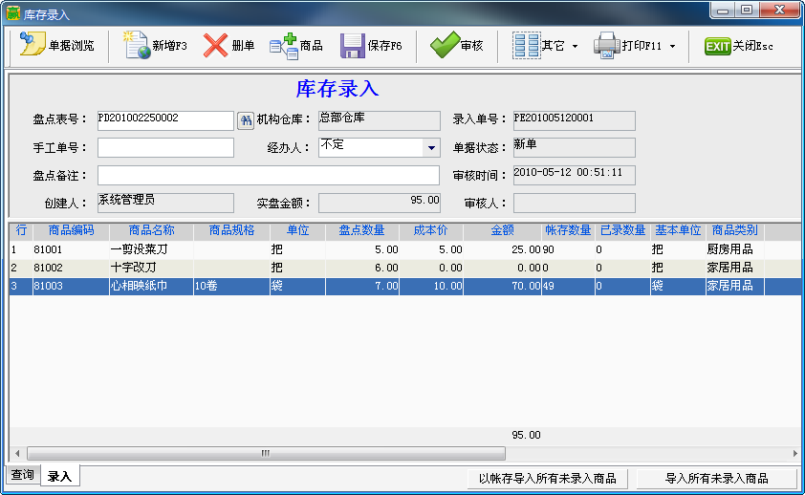Expand 其它 dropdown menu
The height and width of the screenshot is (495, 805).
click(575, 46)
